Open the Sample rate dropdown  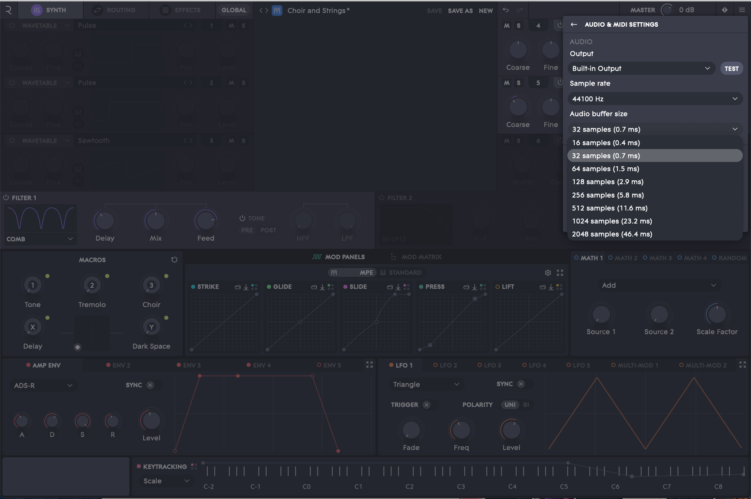tap(655, 99)
